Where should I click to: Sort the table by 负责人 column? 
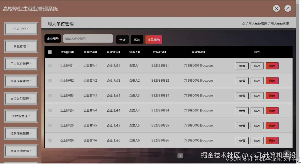coord(135,52)
